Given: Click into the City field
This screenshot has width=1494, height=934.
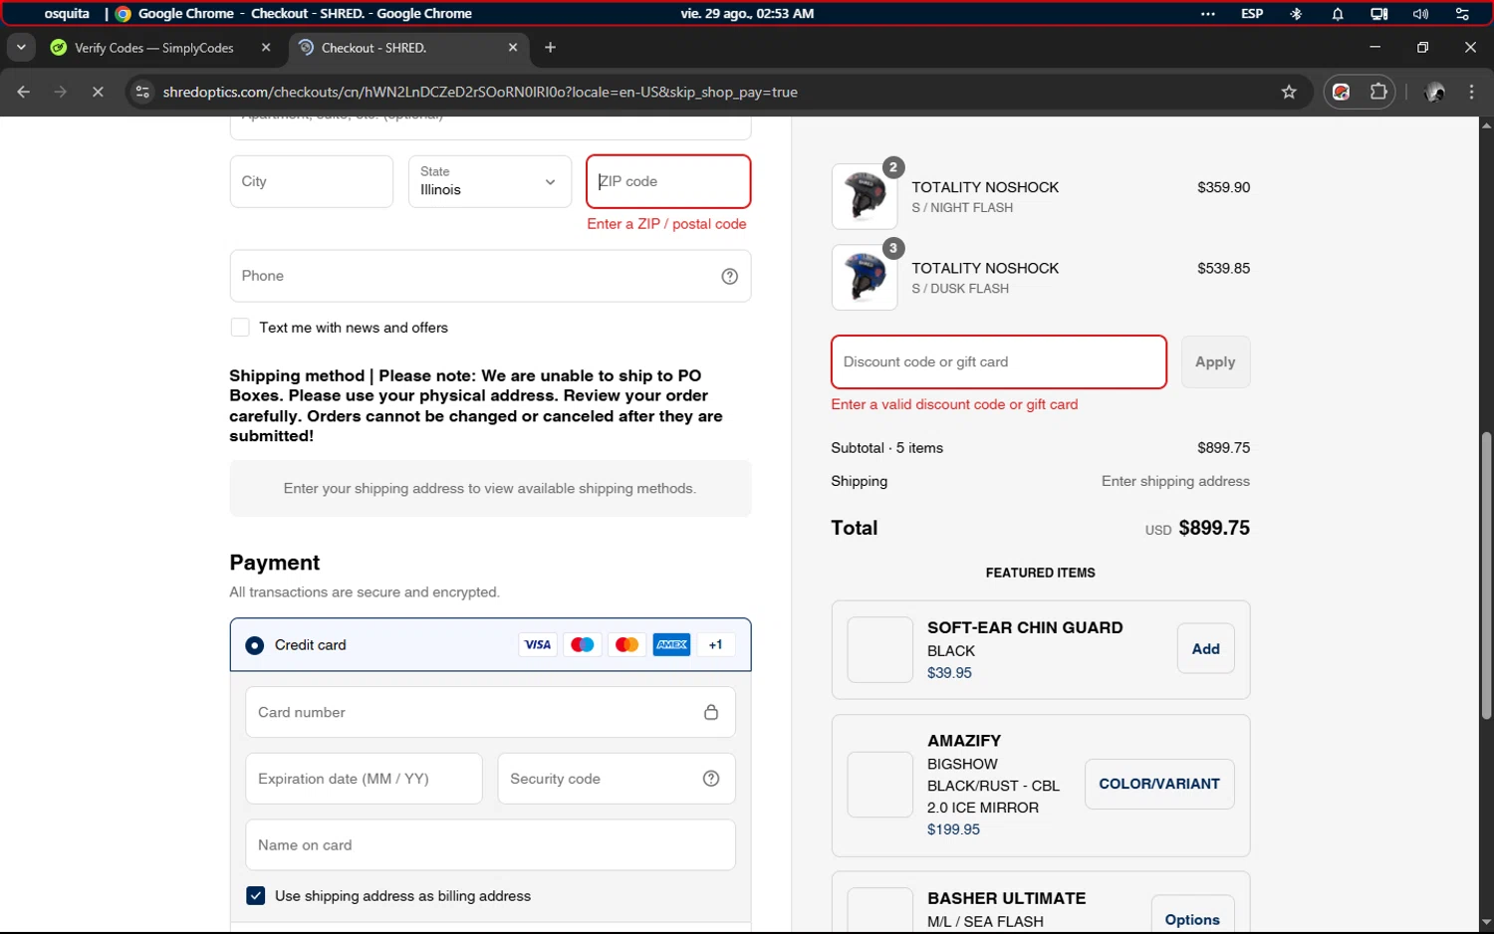Looking at the screenshot, I should tap(312, 181).
